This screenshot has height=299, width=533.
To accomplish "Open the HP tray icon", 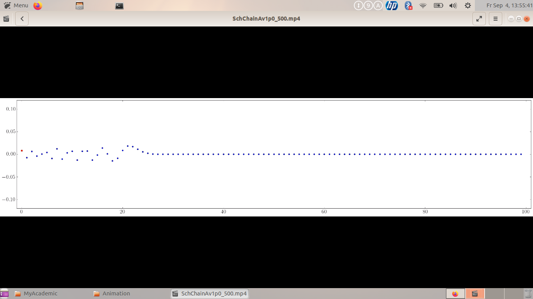I will (392, 5).
